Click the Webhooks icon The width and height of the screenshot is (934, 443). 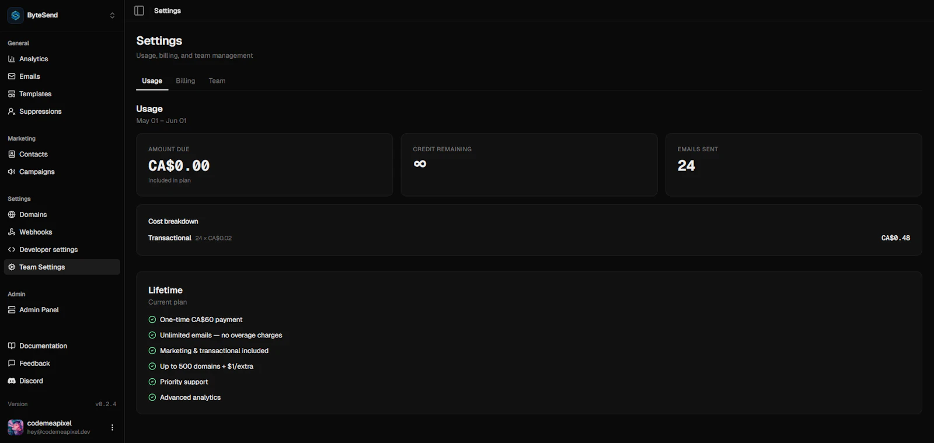(x=12, y=232)
